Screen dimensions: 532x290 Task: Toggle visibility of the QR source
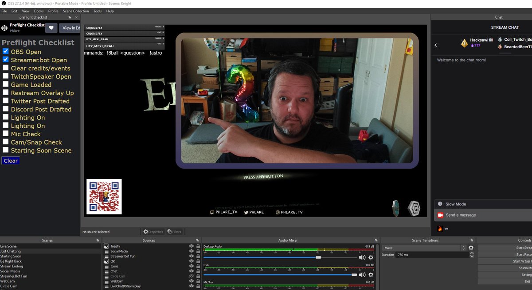[192, 261]
